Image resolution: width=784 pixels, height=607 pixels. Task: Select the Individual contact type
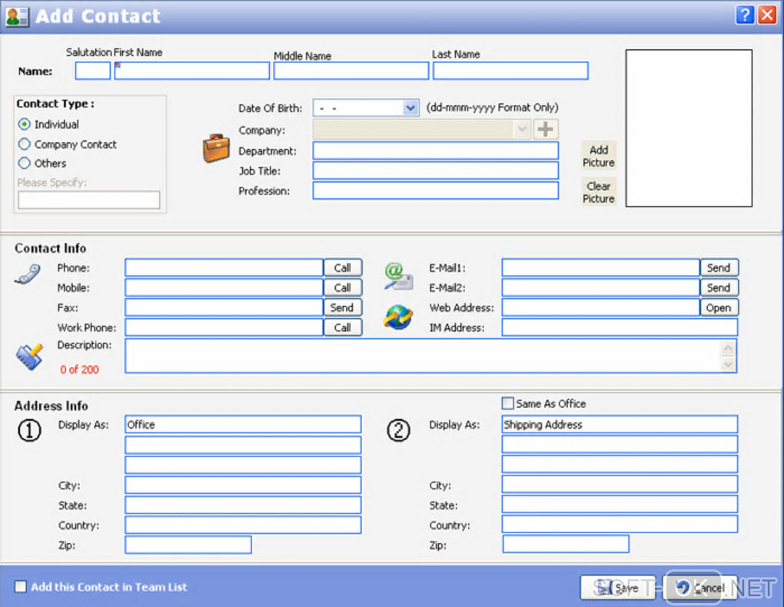click(24, 124)
